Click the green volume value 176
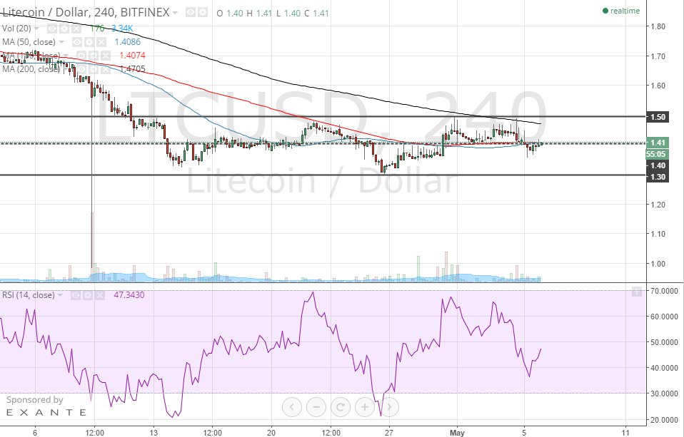Viewport: 684px width, 437px height. click(97, 29)
